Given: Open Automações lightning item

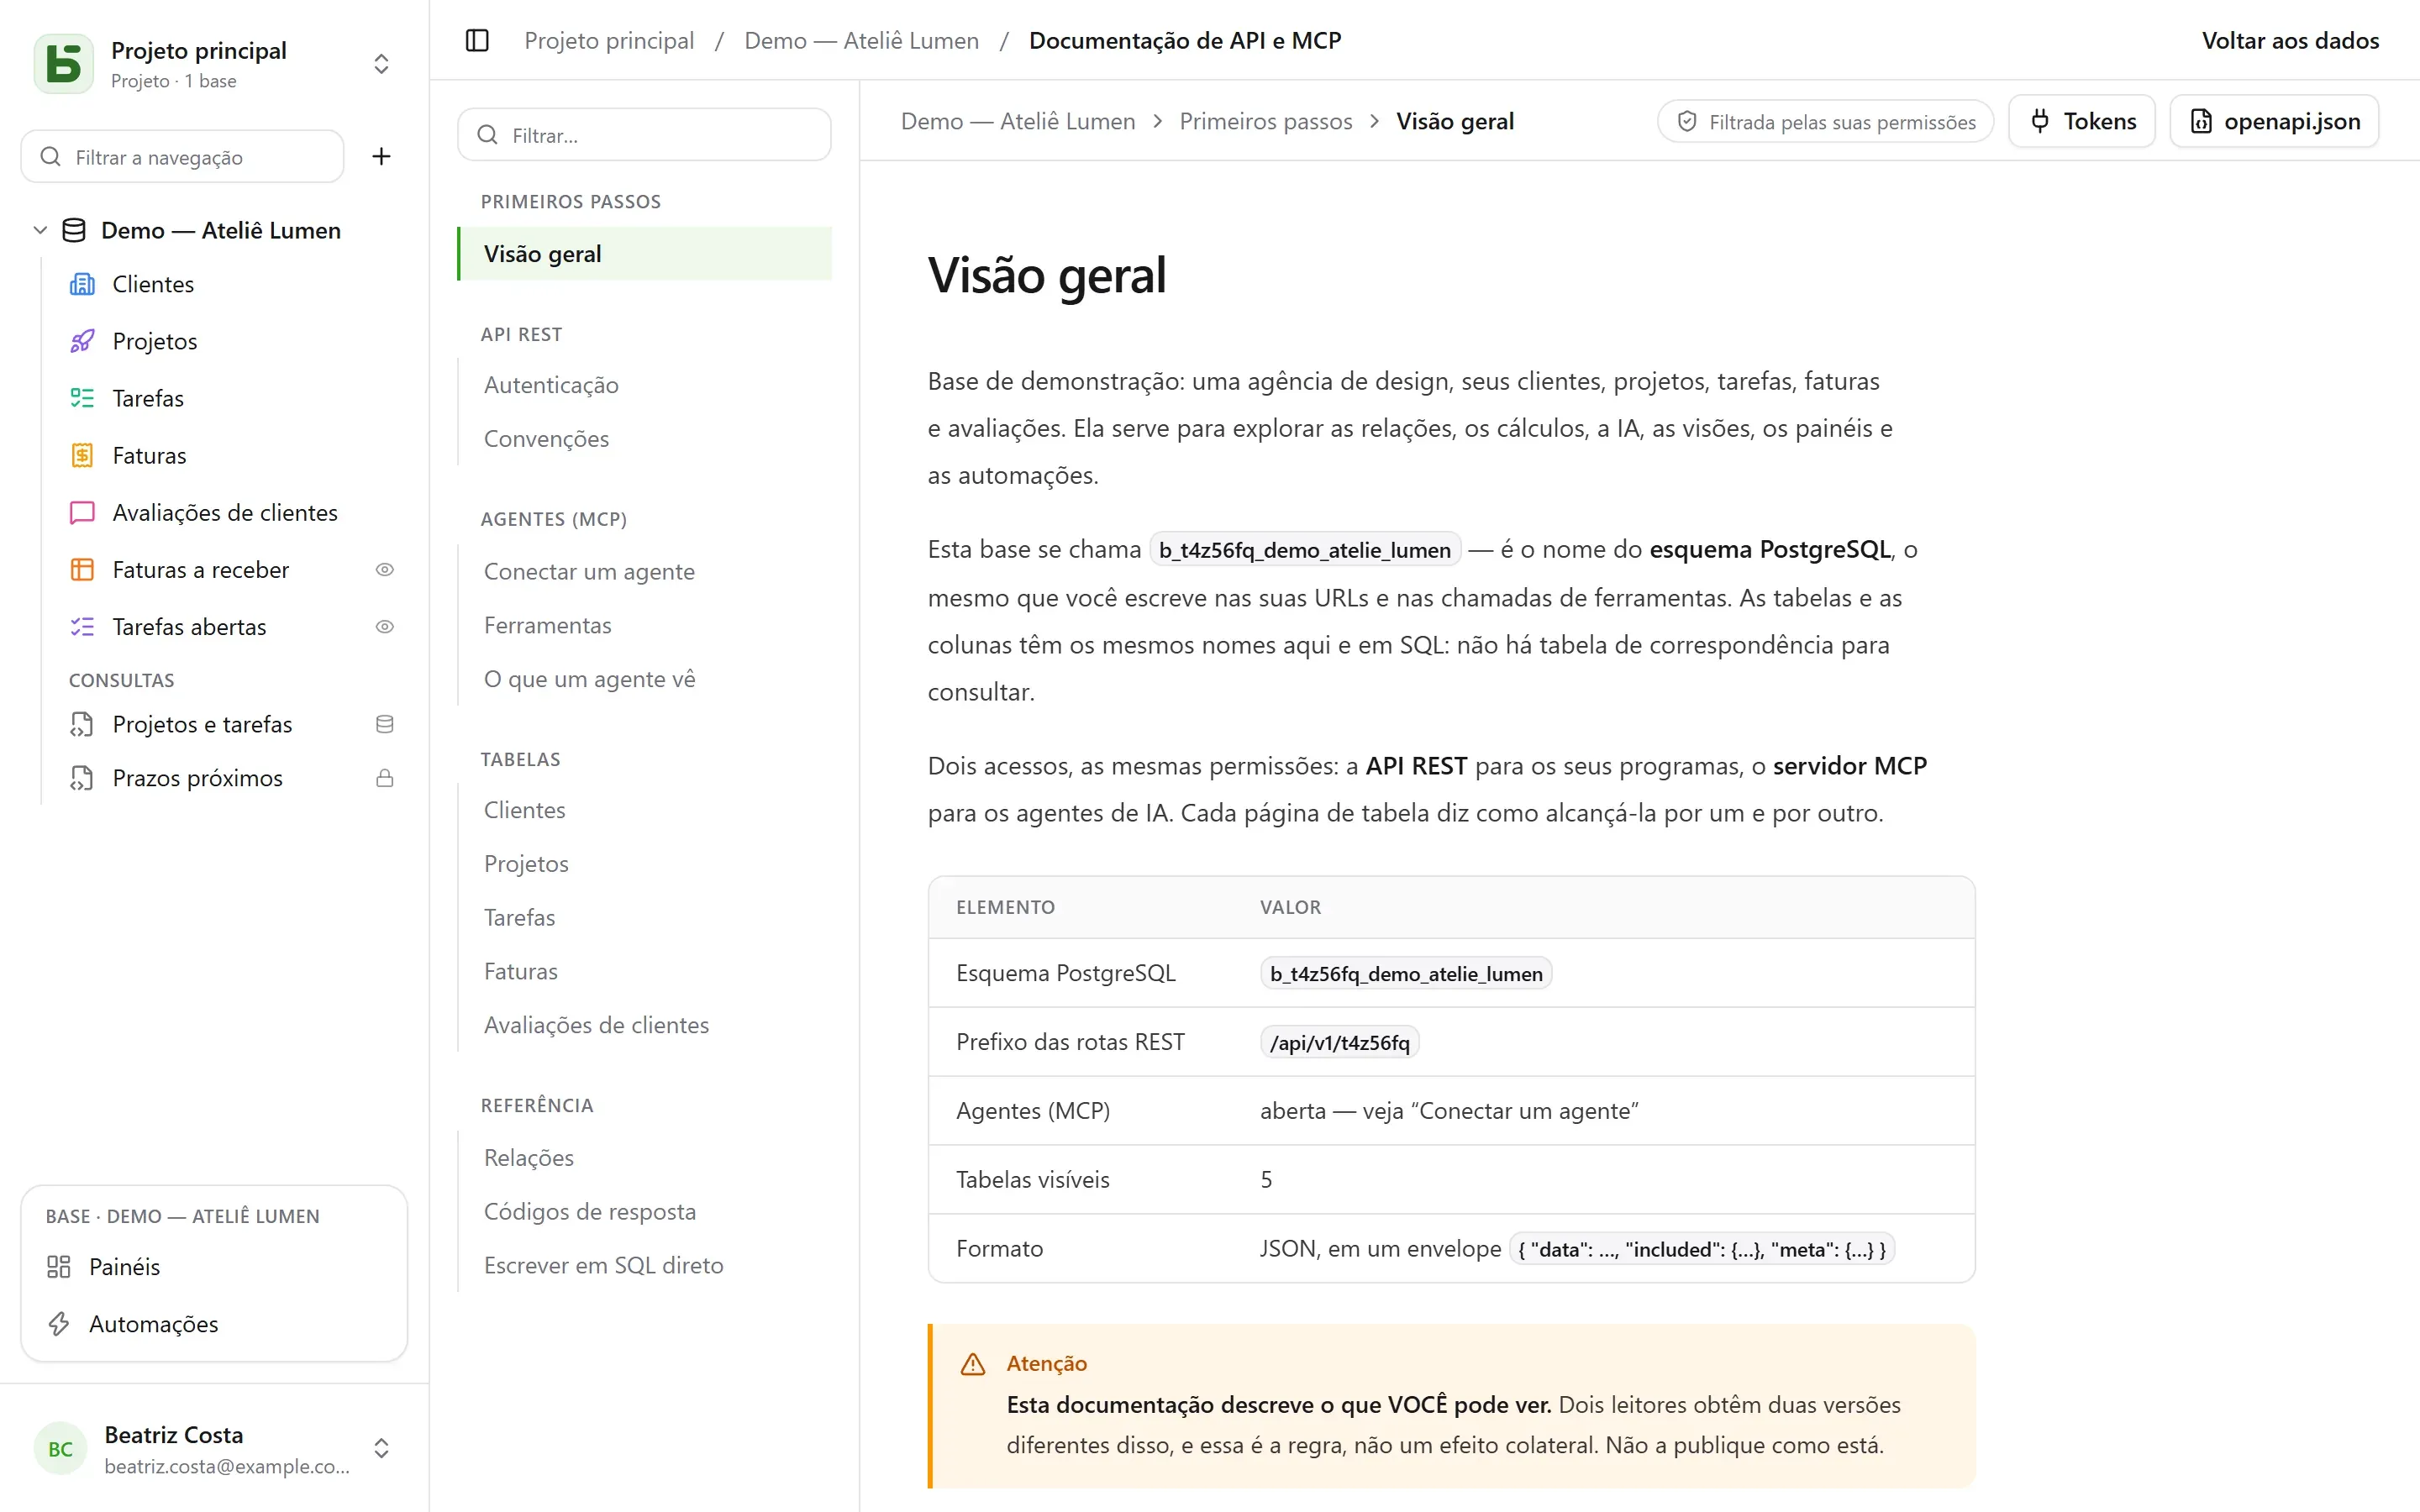Looking at the screenshot, I should [153, 1324].
